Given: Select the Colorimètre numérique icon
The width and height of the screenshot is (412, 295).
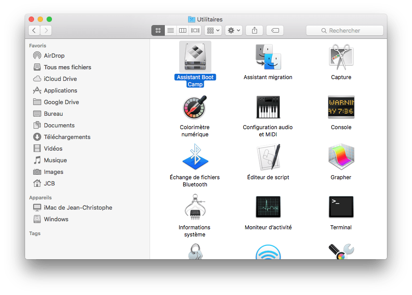Looking at the screenshot, I should (195, 107).
